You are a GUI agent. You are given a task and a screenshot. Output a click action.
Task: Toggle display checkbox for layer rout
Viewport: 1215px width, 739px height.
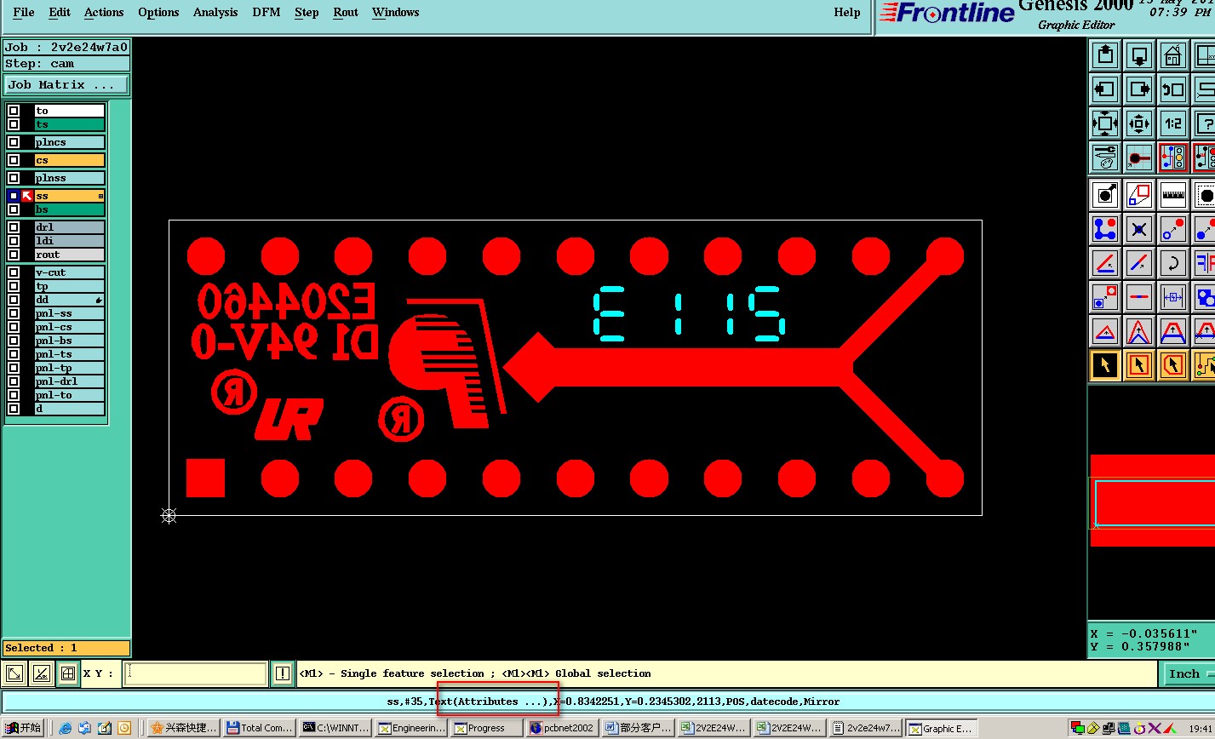click(x=14, y=255)
